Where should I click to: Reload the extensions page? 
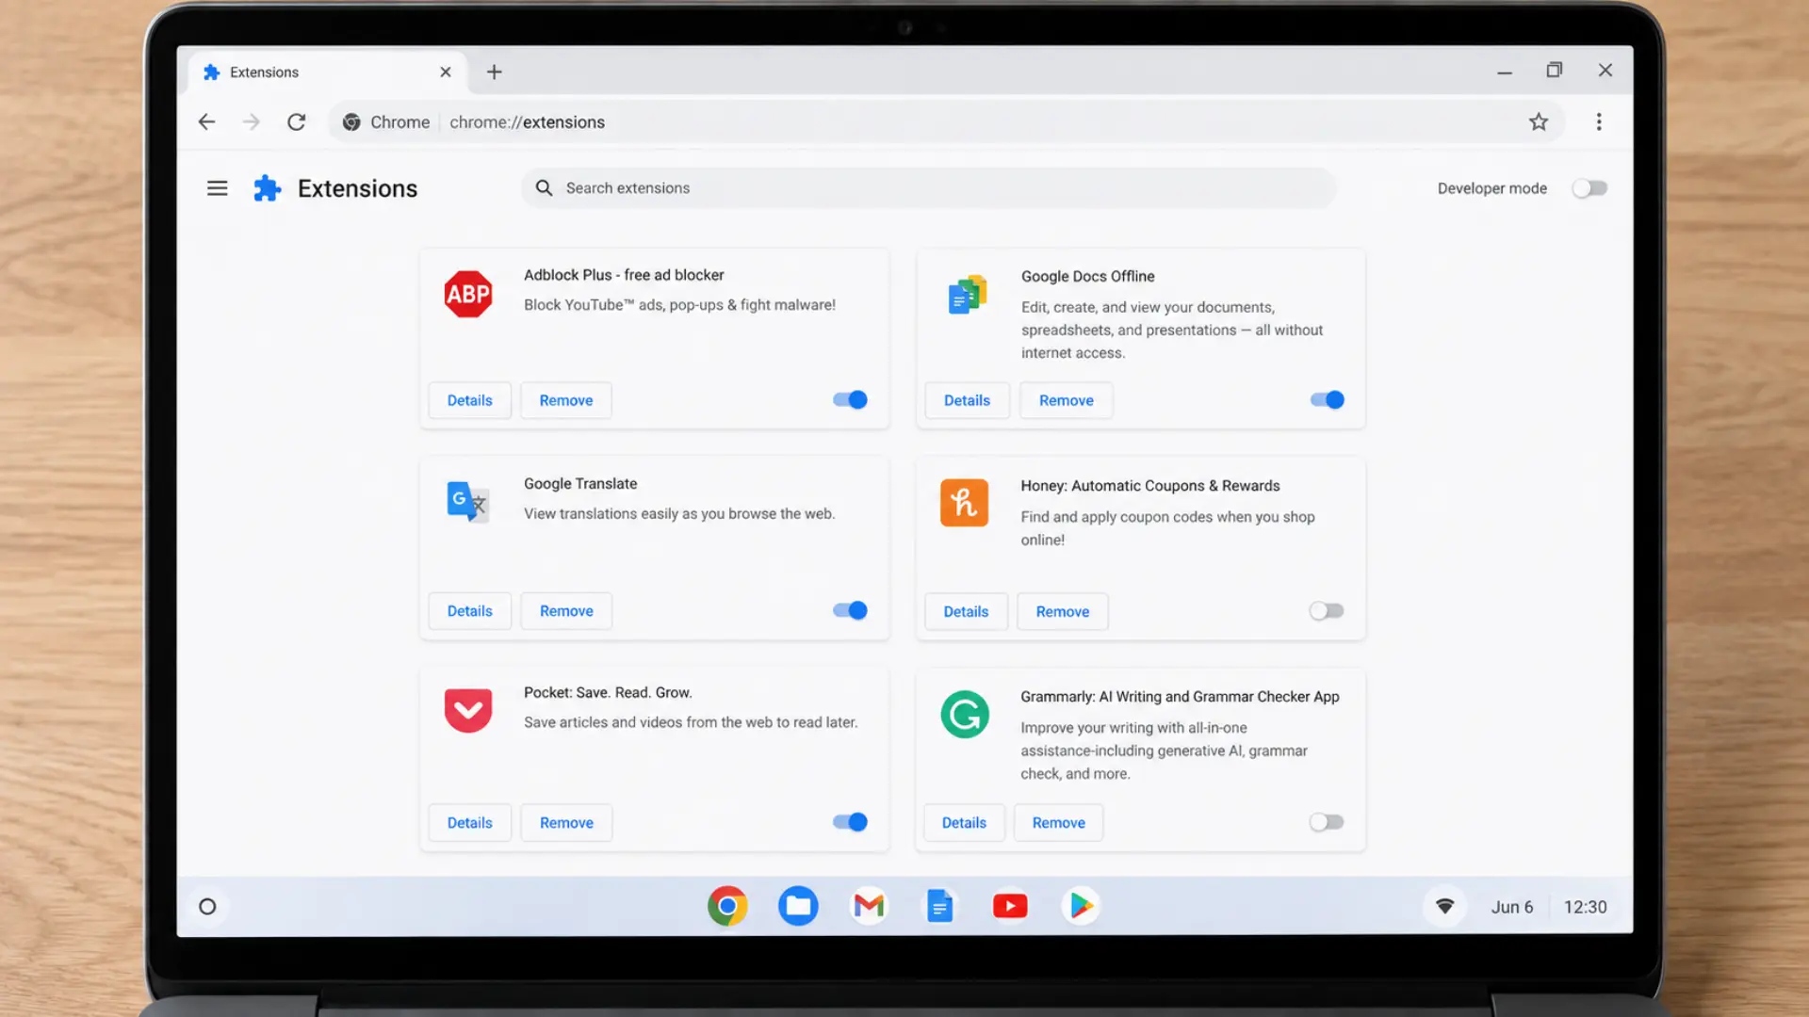297,121
